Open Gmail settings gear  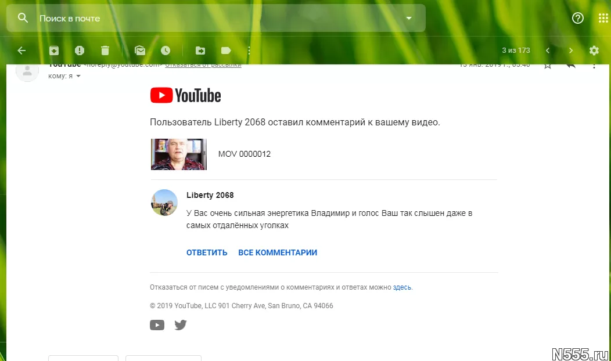[x=594, y=50]
